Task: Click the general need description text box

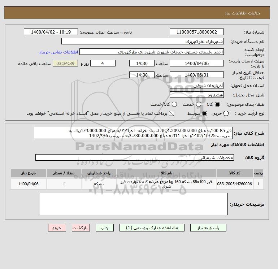Action: point(133,133)
